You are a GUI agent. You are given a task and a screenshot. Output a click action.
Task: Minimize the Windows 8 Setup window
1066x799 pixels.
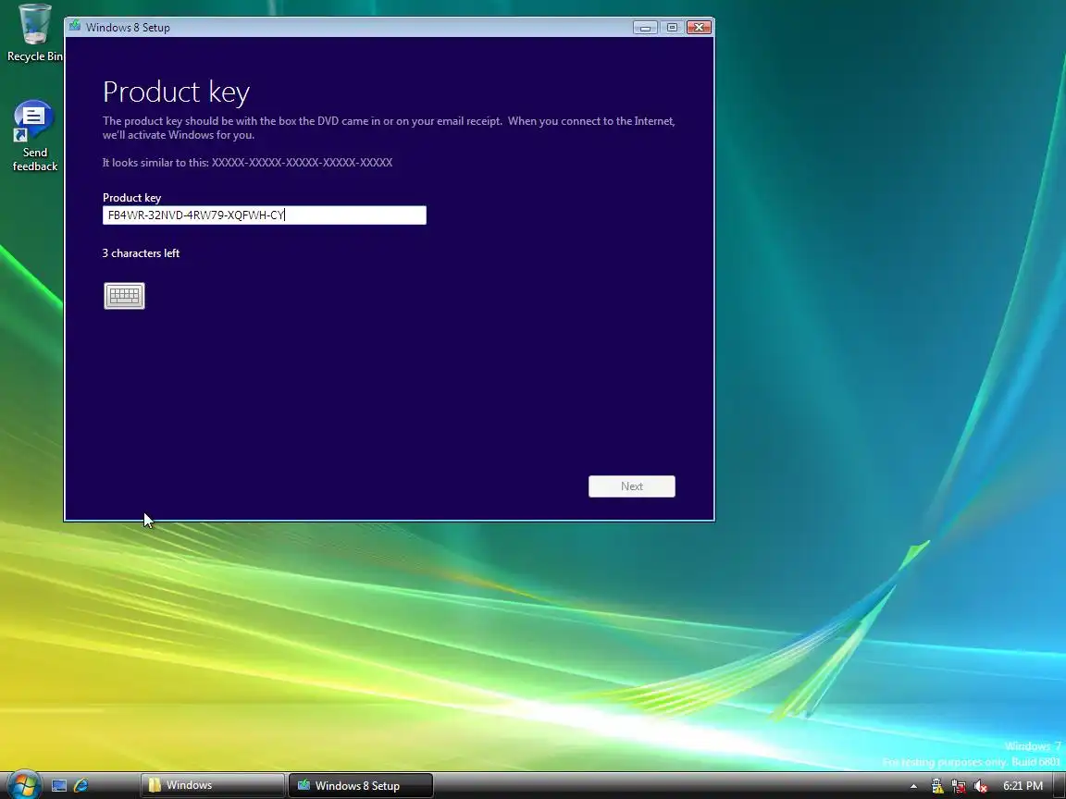[645, 27]
